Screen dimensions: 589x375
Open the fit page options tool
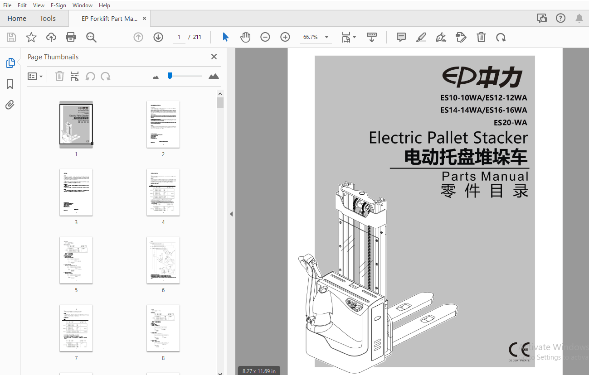coord(348,37)
